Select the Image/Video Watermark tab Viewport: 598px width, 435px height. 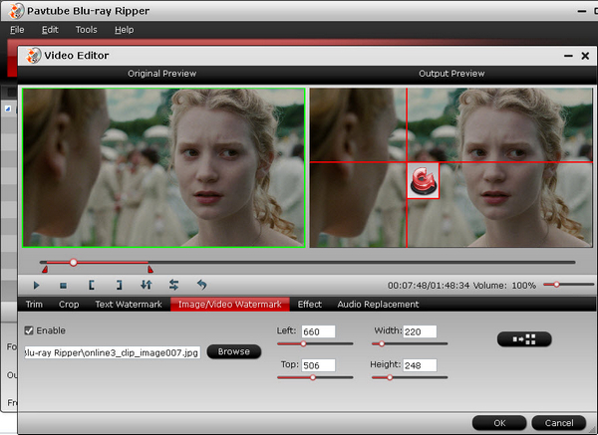[x=230, y=305]
